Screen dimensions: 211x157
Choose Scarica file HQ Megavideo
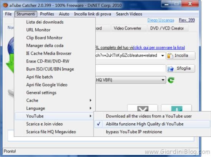(54, 132)
